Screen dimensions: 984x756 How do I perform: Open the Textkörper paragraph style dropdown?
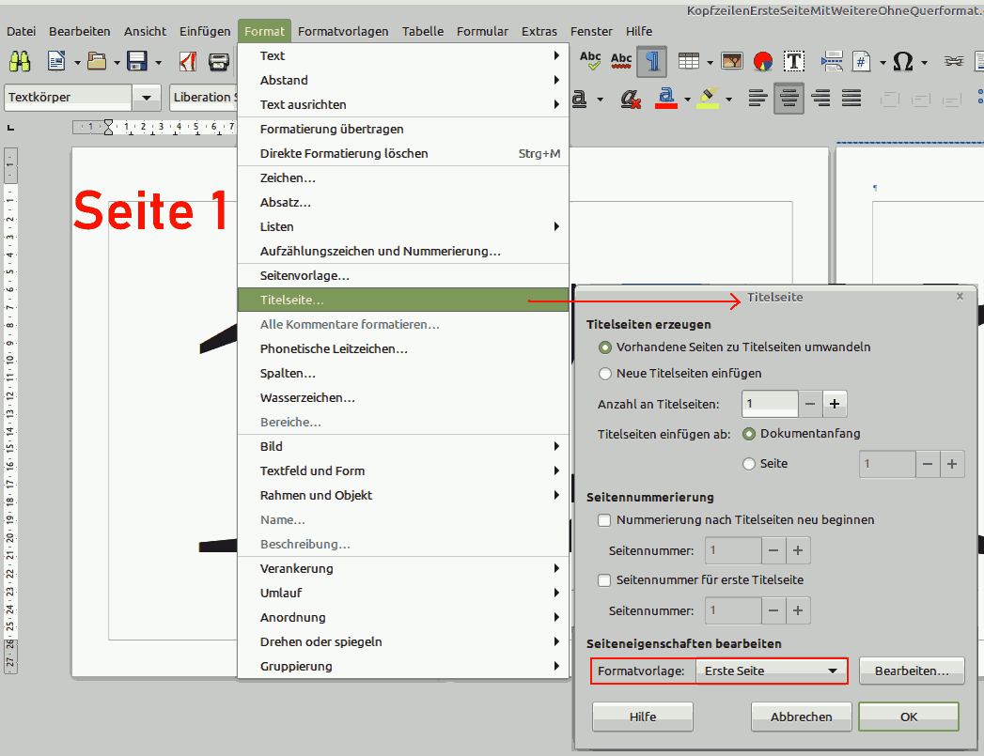[147, 97]
